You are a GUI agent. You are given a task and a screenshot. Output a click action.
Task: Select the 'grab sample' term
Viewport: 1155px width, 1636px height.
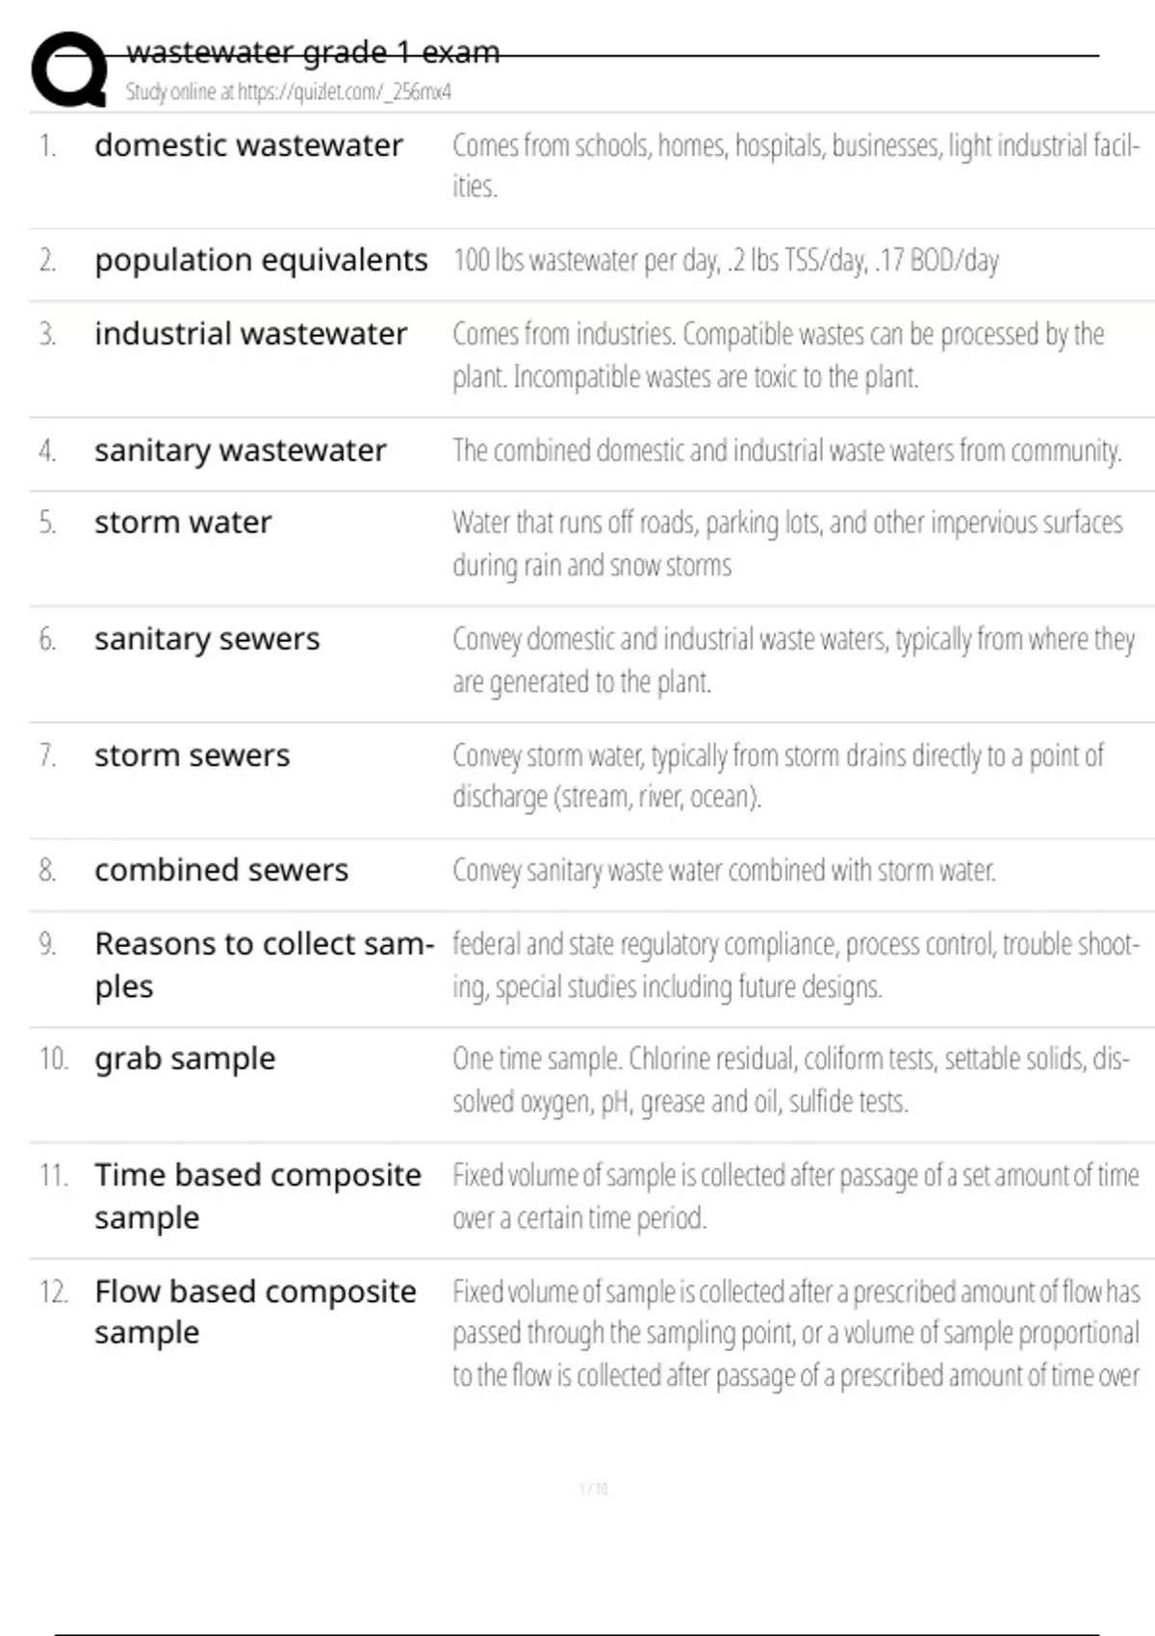185,1059
